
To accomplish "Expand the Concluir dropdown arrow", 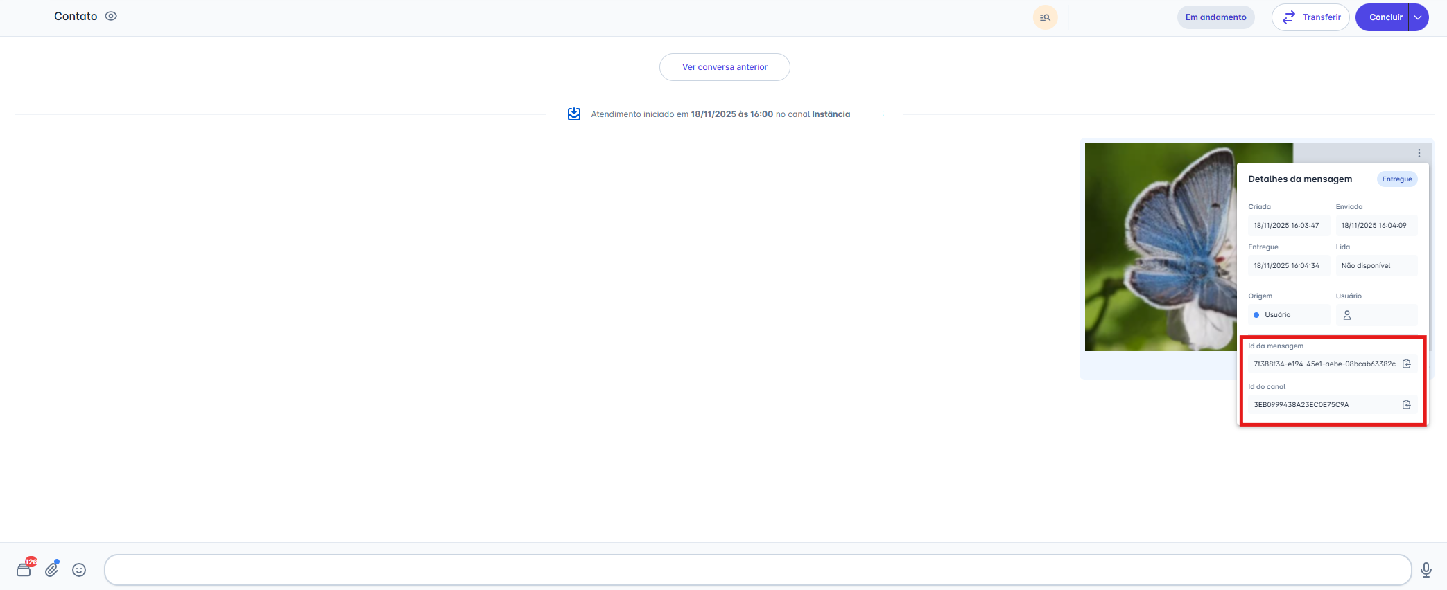I will pyautogui.click(x=1419, y=17).
